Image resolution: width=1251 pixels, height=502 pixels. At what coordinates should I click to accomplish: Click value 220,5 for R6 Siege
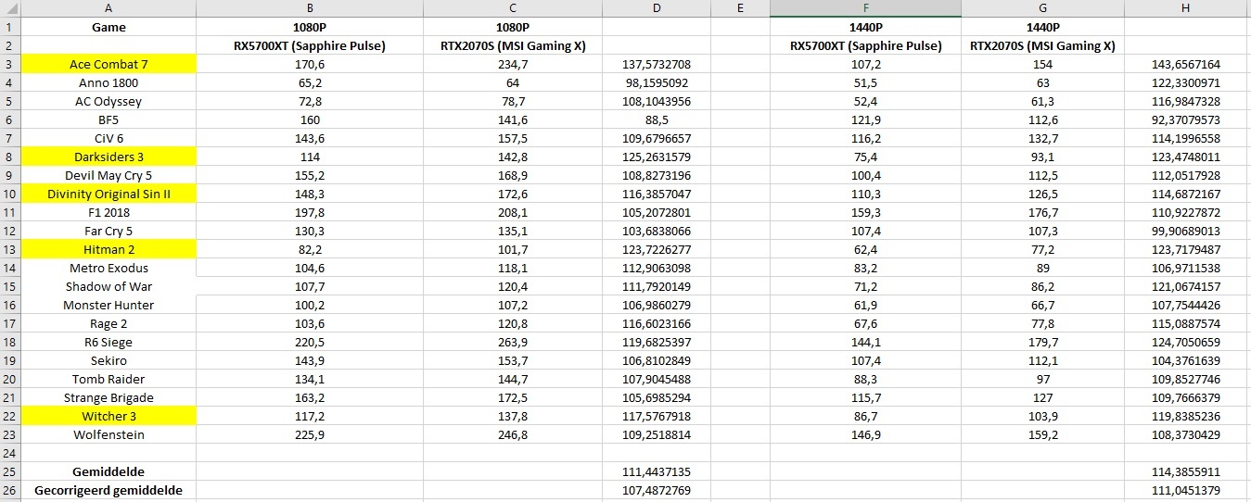309,342
